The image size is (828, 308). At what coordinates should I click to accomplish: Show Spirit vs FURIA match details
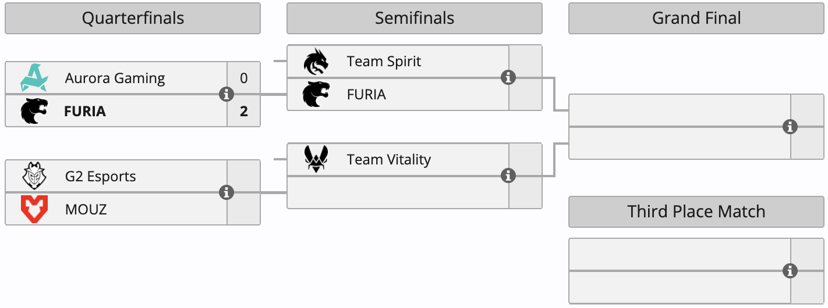click(508, 77)
